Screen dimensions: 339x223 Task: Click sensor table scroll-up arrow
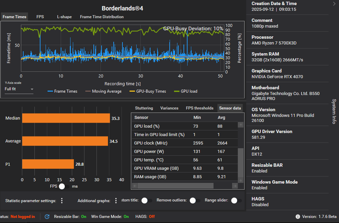[x=241, y=125]
